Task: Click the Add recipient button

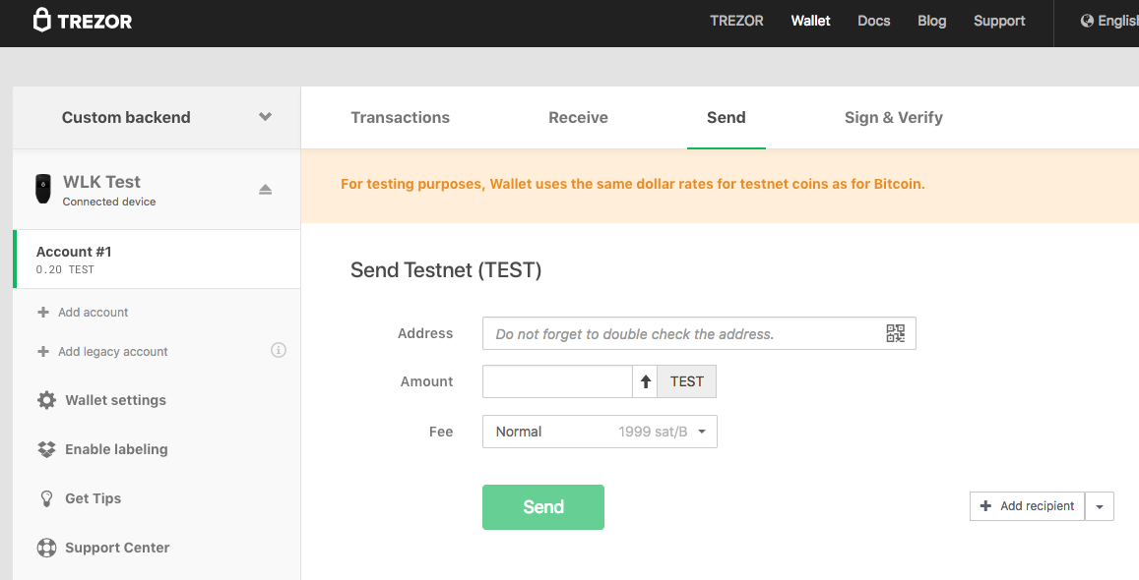Action: click(x=1027, y=506)
